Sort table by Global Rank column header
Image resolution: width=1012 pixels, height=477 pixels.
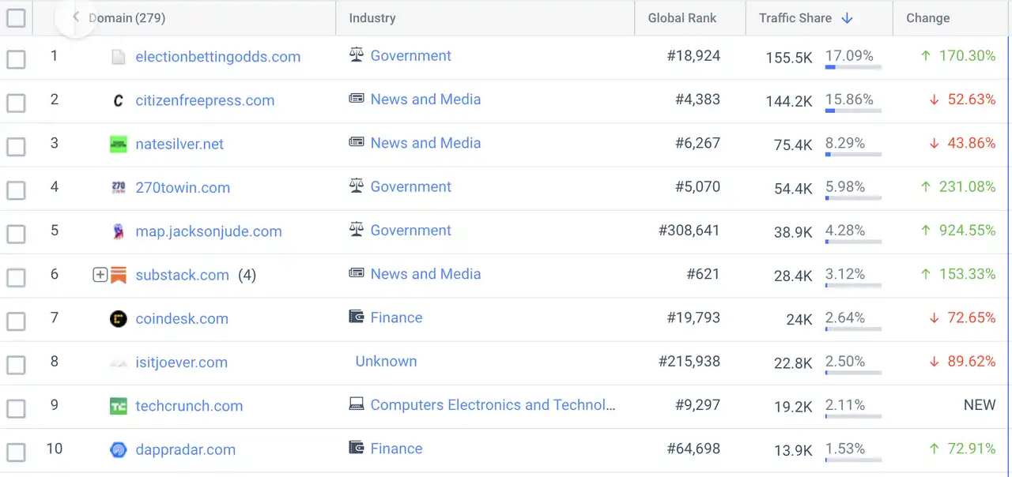coord(682,18)
